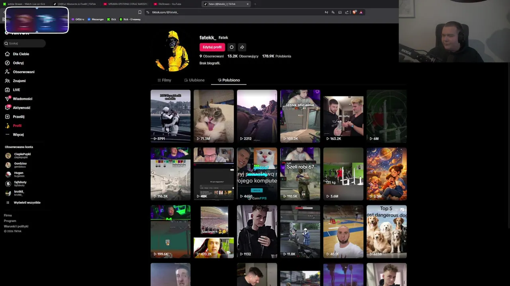The image size is (510, 286).
Task: Click the browser translate icon
Action: (333, 12)
